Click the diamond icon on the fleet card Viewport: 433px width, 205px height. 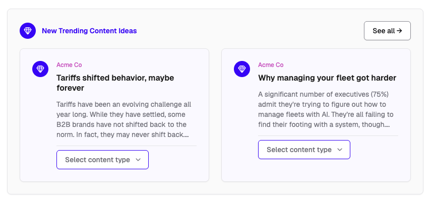coord(242,69)
